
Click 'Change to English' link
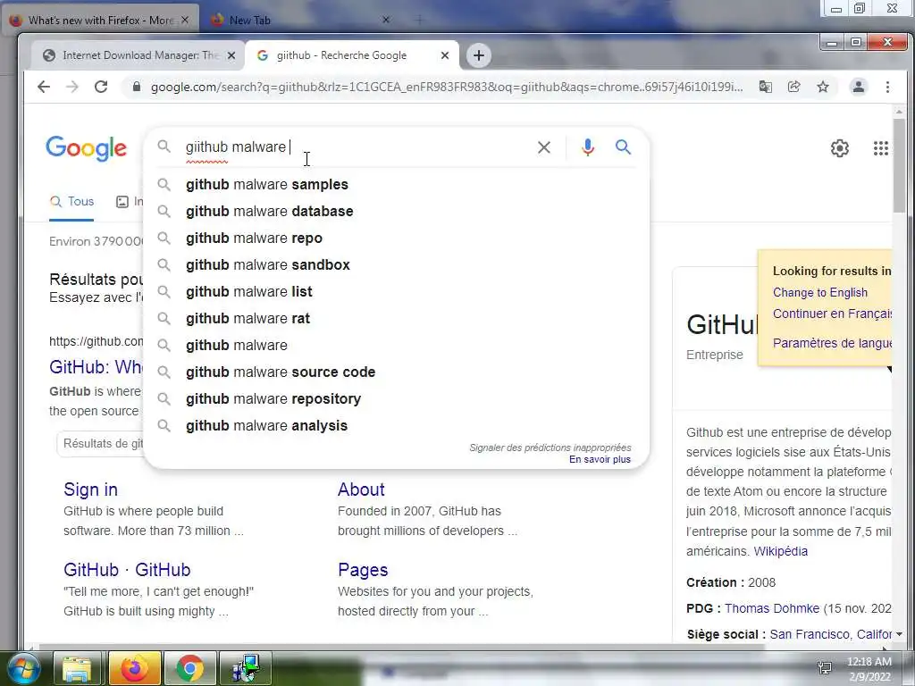(820, 293)
